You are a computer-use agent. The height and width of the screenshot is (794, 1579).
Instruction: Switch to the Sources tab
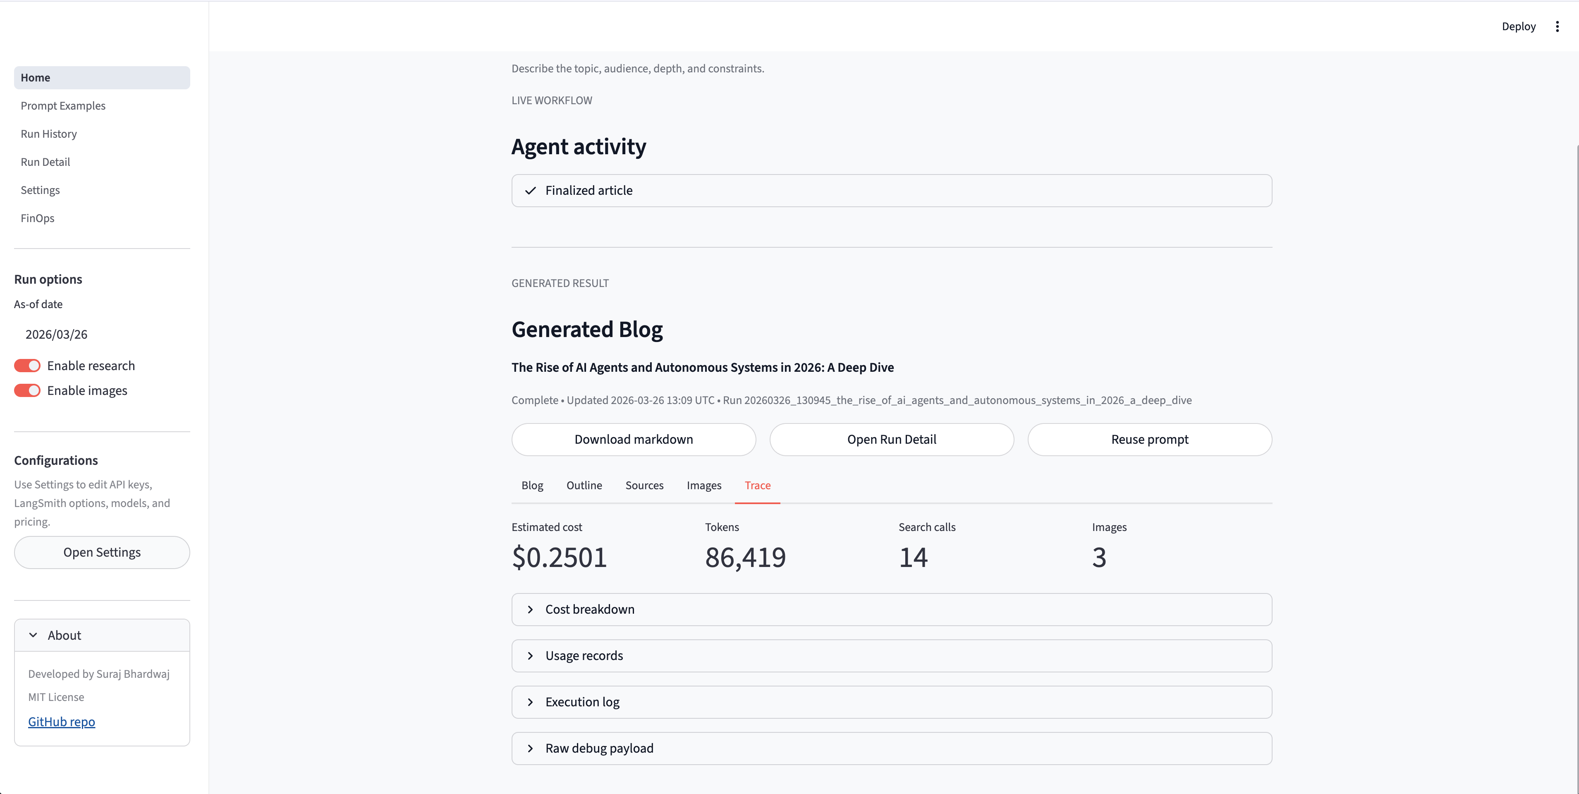tap(644, 485)
